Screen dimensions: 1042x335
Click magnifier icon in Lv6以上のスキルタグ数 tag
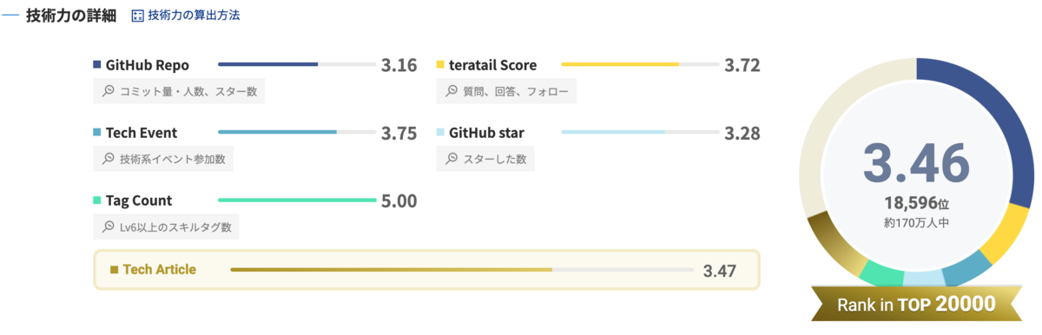point(109,227)
